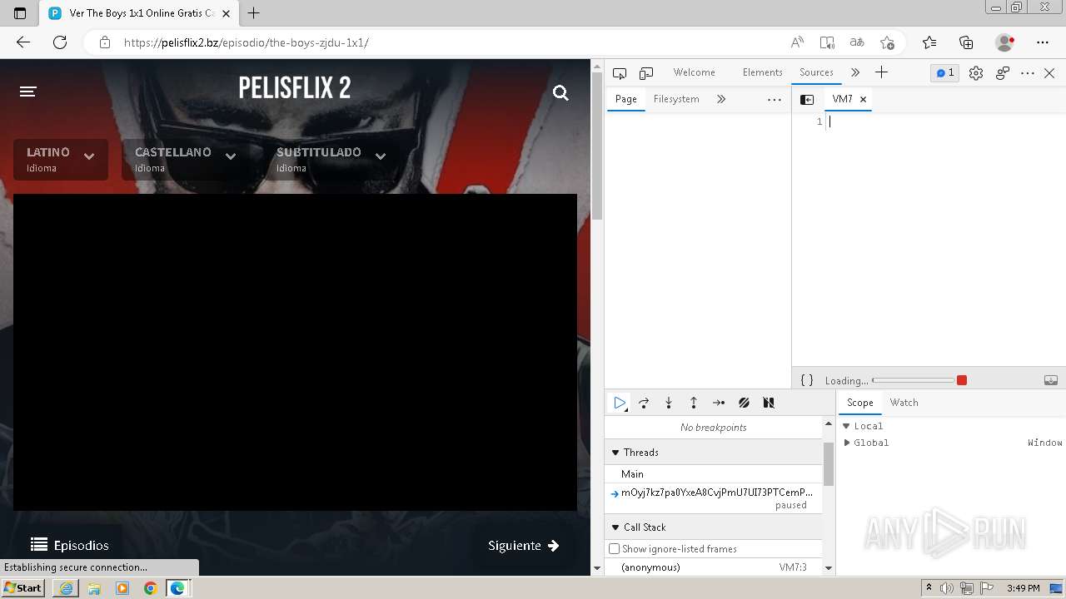The image size is (1066, 599).
Task: Resume script execution
Action: click(620, 403)
